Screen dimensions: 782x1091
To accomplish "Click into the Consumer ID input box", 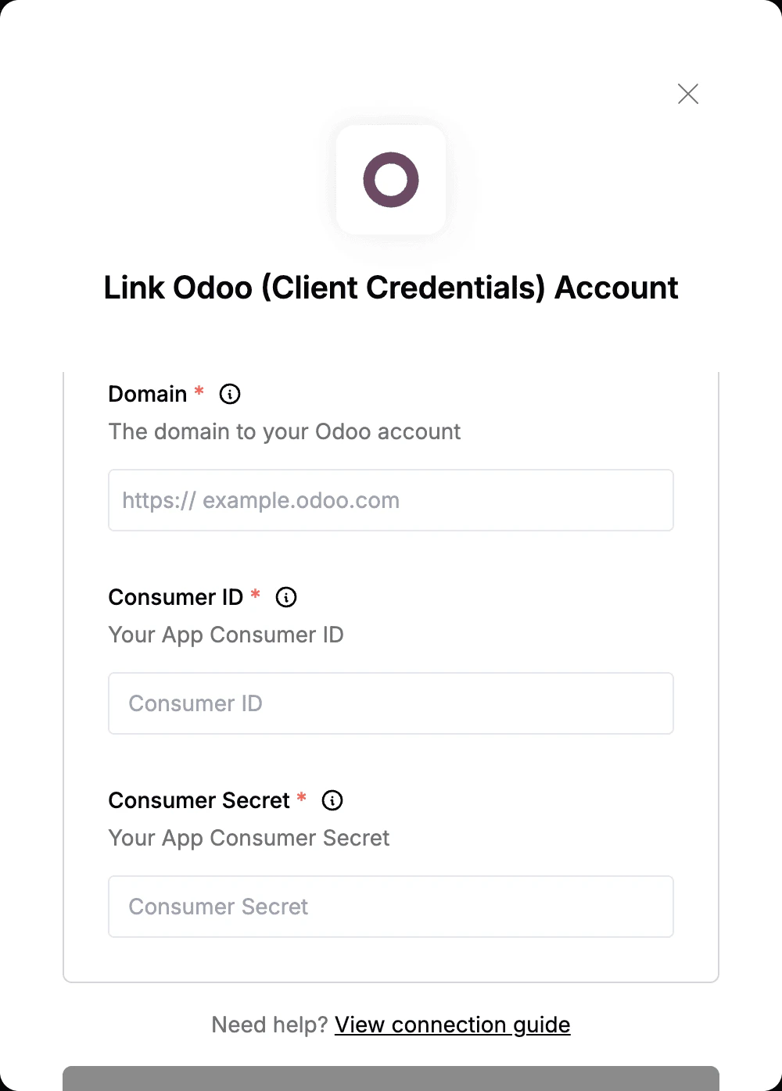I will tap(391, 703).
